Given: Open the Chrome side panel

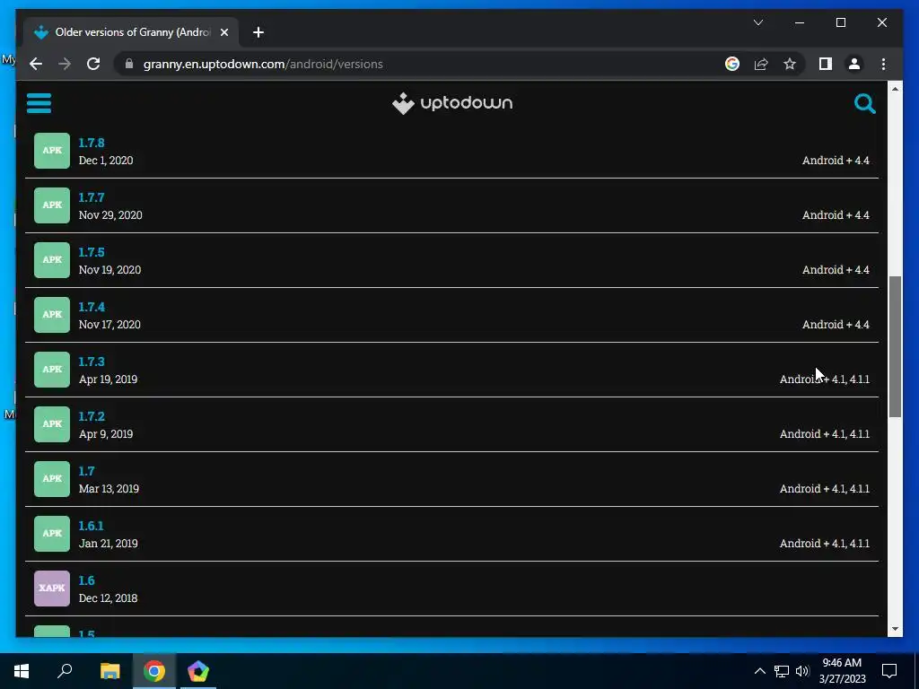Looking at the screenshot, I should coord(826,64).
